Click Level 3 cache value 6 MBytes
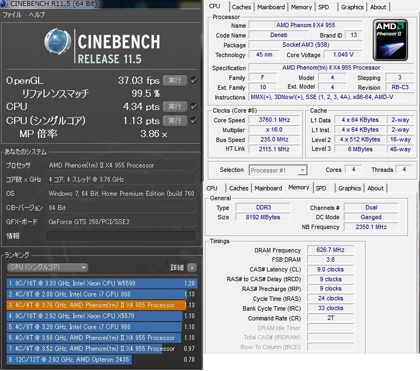The image size is (420, 371). (x=360, y=149)
